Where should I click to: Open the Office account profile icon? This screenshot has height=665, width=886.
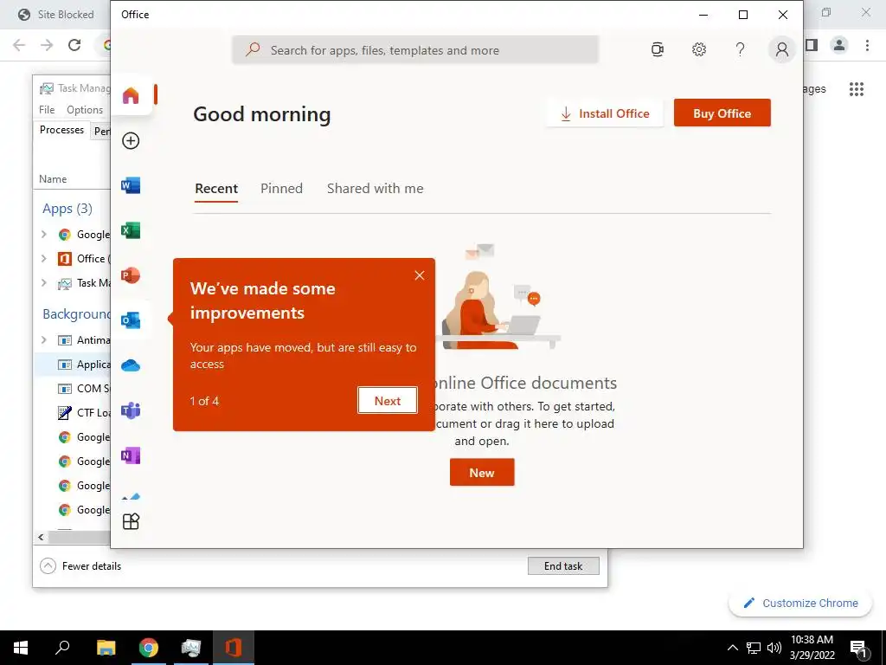tap(782, 49)
